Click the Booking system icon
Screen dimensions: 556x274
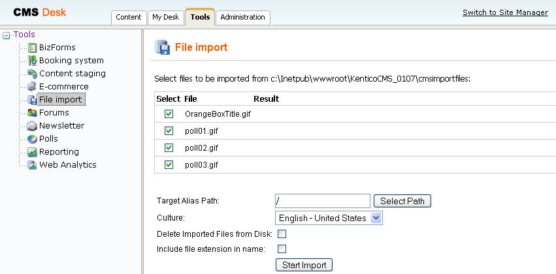(x=32, y=61)
